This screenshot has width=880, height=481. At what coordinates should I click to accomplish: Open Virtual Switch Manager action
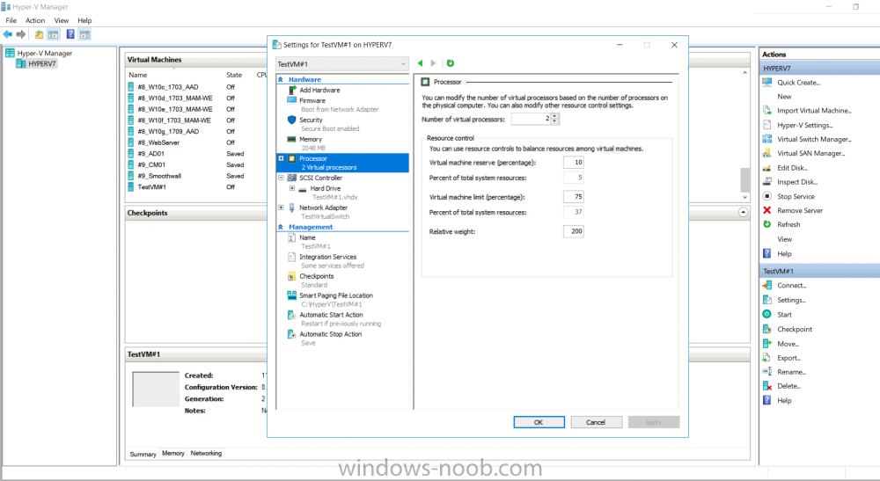[814, 139]
